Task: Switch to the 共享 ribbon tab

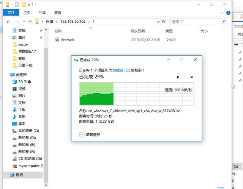Action: 42,12
